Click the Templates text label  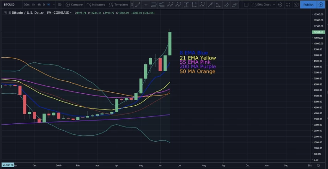[x=121, y=5]
